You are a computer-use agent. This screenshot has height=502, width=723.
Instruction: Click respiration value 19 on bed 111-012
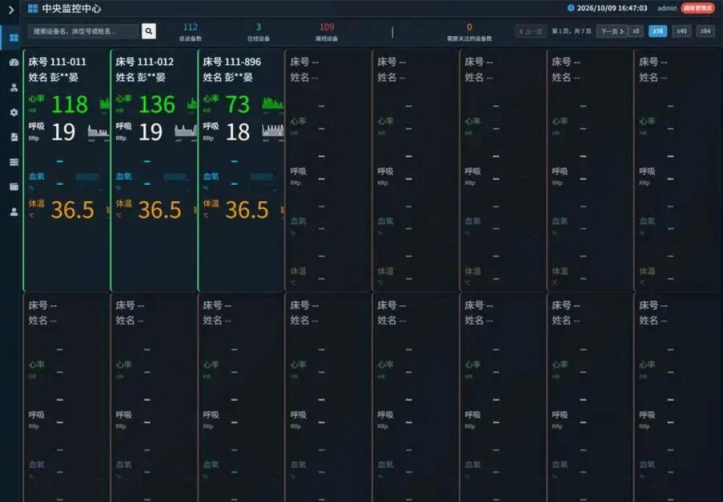point(151,133)
